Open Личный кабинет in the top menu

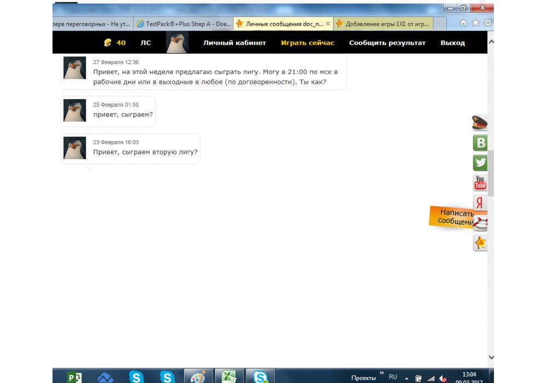point(234,43)
